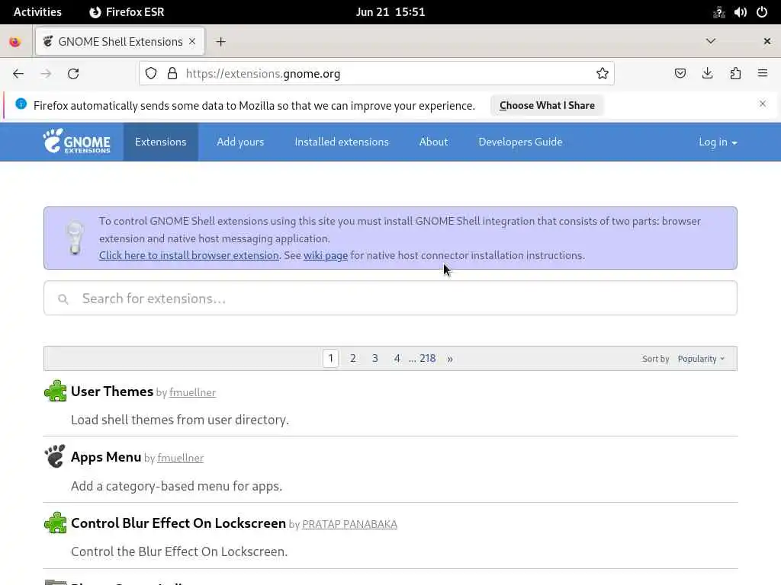Viewport: 781px width, 585px height.
Task: Click the GNOME Extensions logo
Action: 77,141
